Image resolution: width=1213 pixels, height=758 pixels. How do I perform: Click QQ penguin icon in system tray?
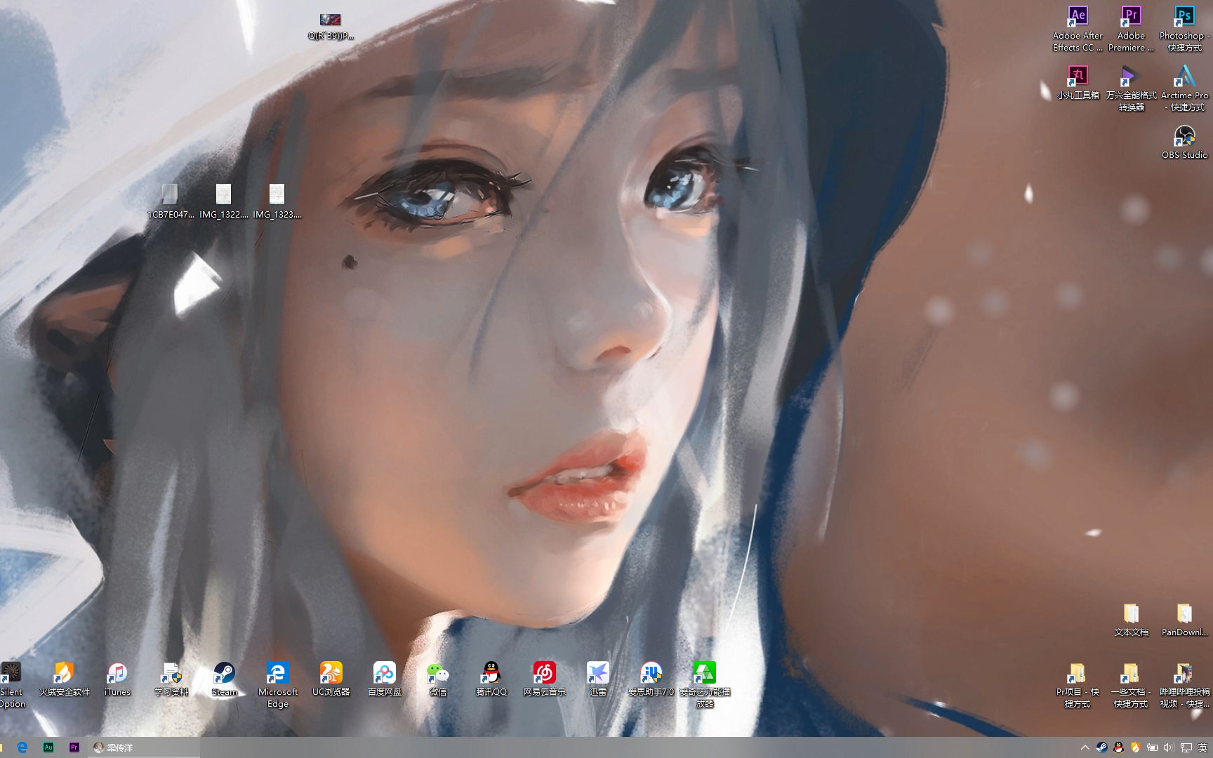1118,747
